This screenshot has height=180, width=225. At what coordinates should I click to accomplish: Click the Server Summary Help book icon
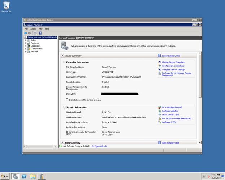[x=159, y=56]
